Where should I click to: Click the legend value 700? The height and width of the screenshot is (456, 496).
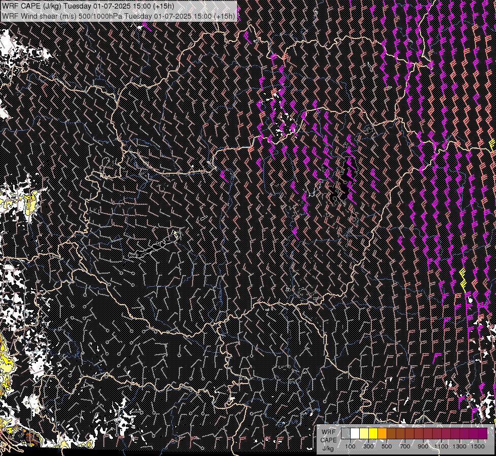point(405,446)
